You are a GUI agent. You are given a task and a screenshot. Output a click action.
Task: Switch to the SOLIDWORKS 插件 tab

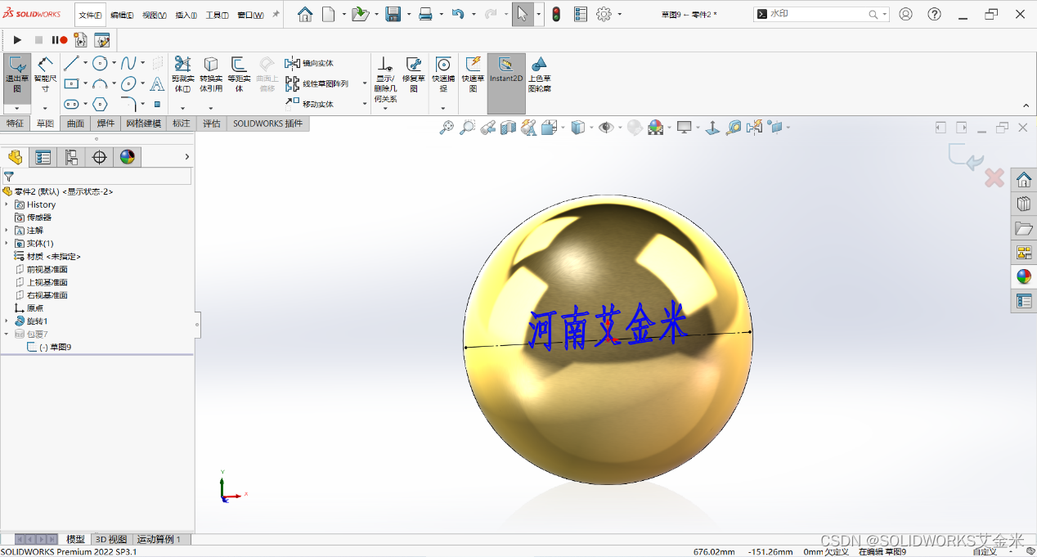267,124
